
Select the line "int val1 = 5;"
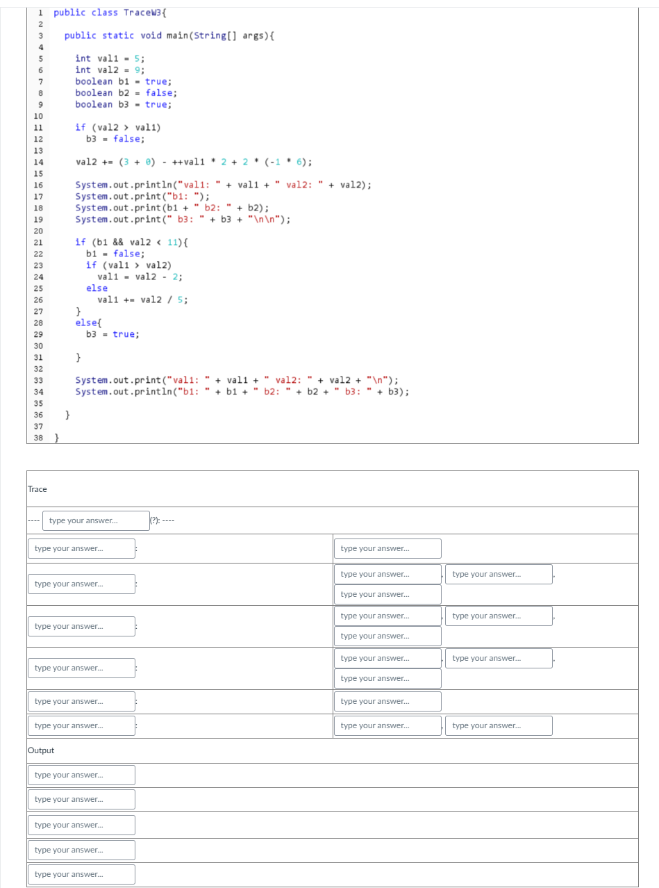[x=110, y=58]
